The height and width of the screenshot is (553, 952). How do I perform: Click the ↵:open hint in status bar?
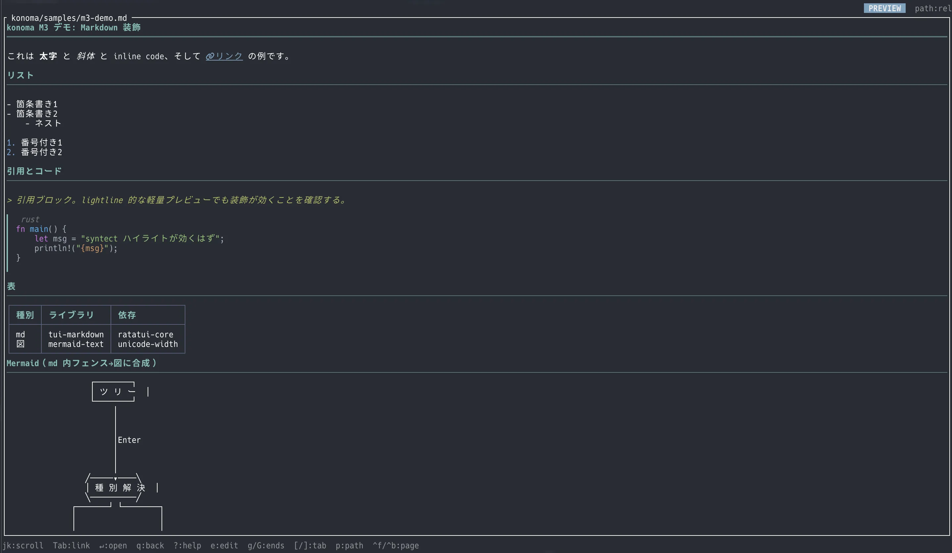[113, 545]
